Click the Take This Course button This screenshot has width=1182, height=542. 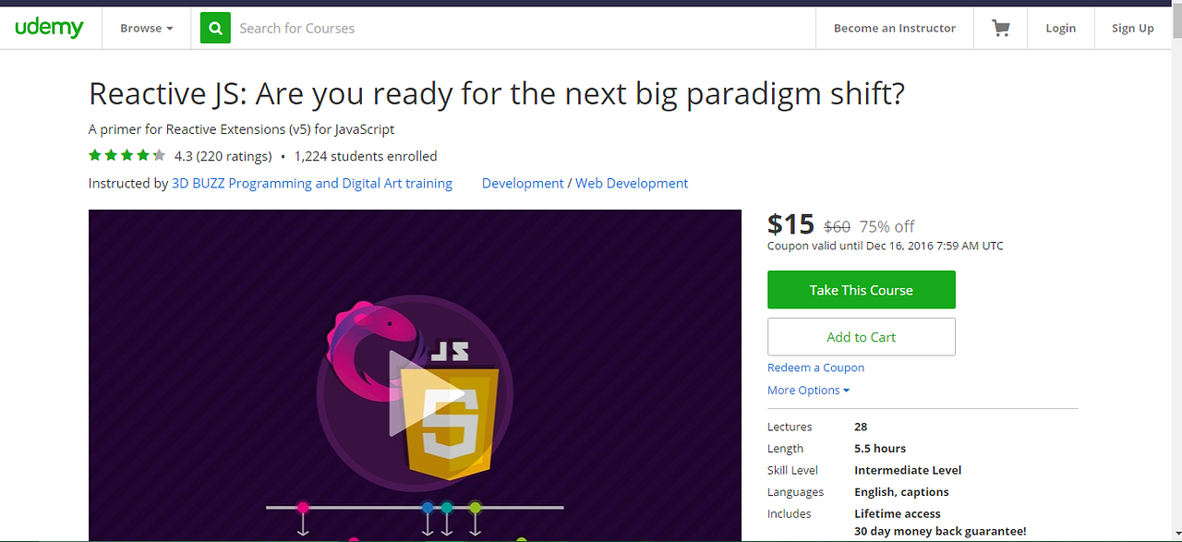pos(861,289)
